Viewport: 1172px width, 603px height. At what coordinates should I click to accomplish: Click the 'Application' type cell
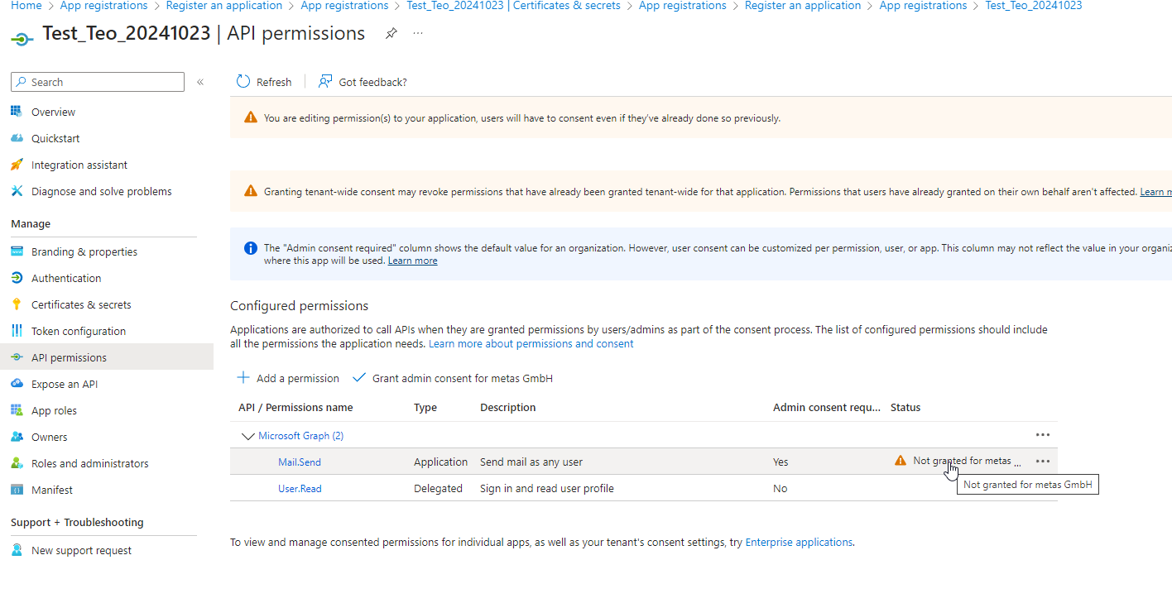440,462
